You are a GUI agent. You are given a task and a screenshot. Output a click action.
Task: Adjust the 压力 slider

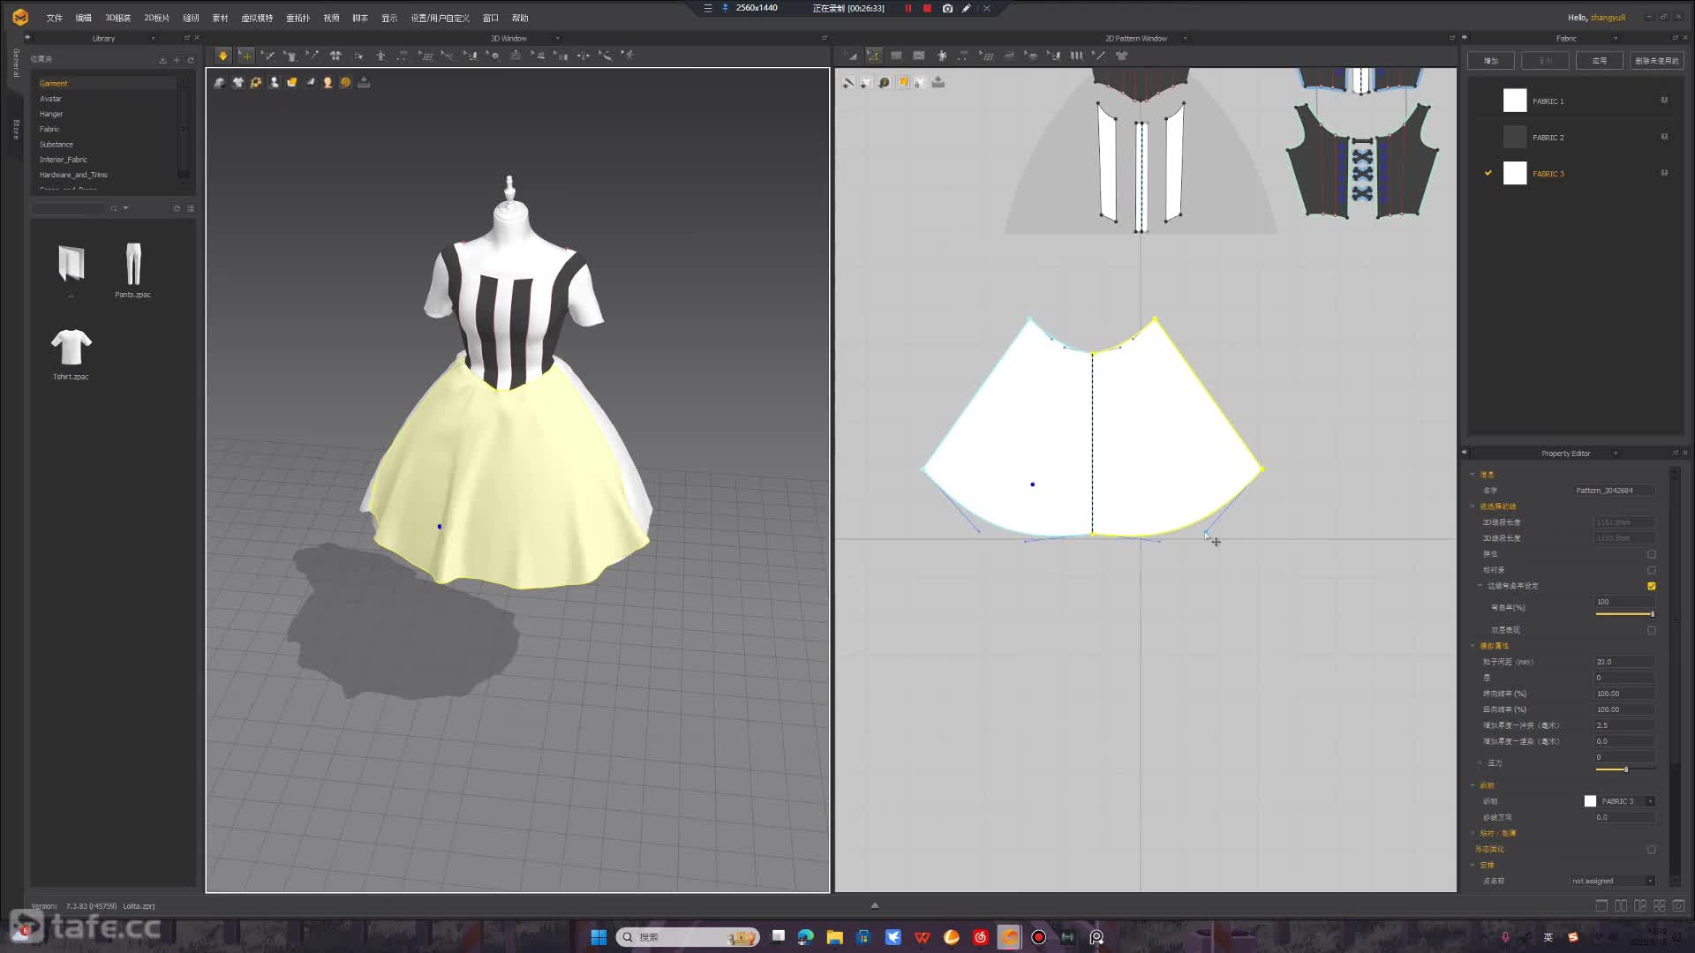click(x=1624, y=769)
